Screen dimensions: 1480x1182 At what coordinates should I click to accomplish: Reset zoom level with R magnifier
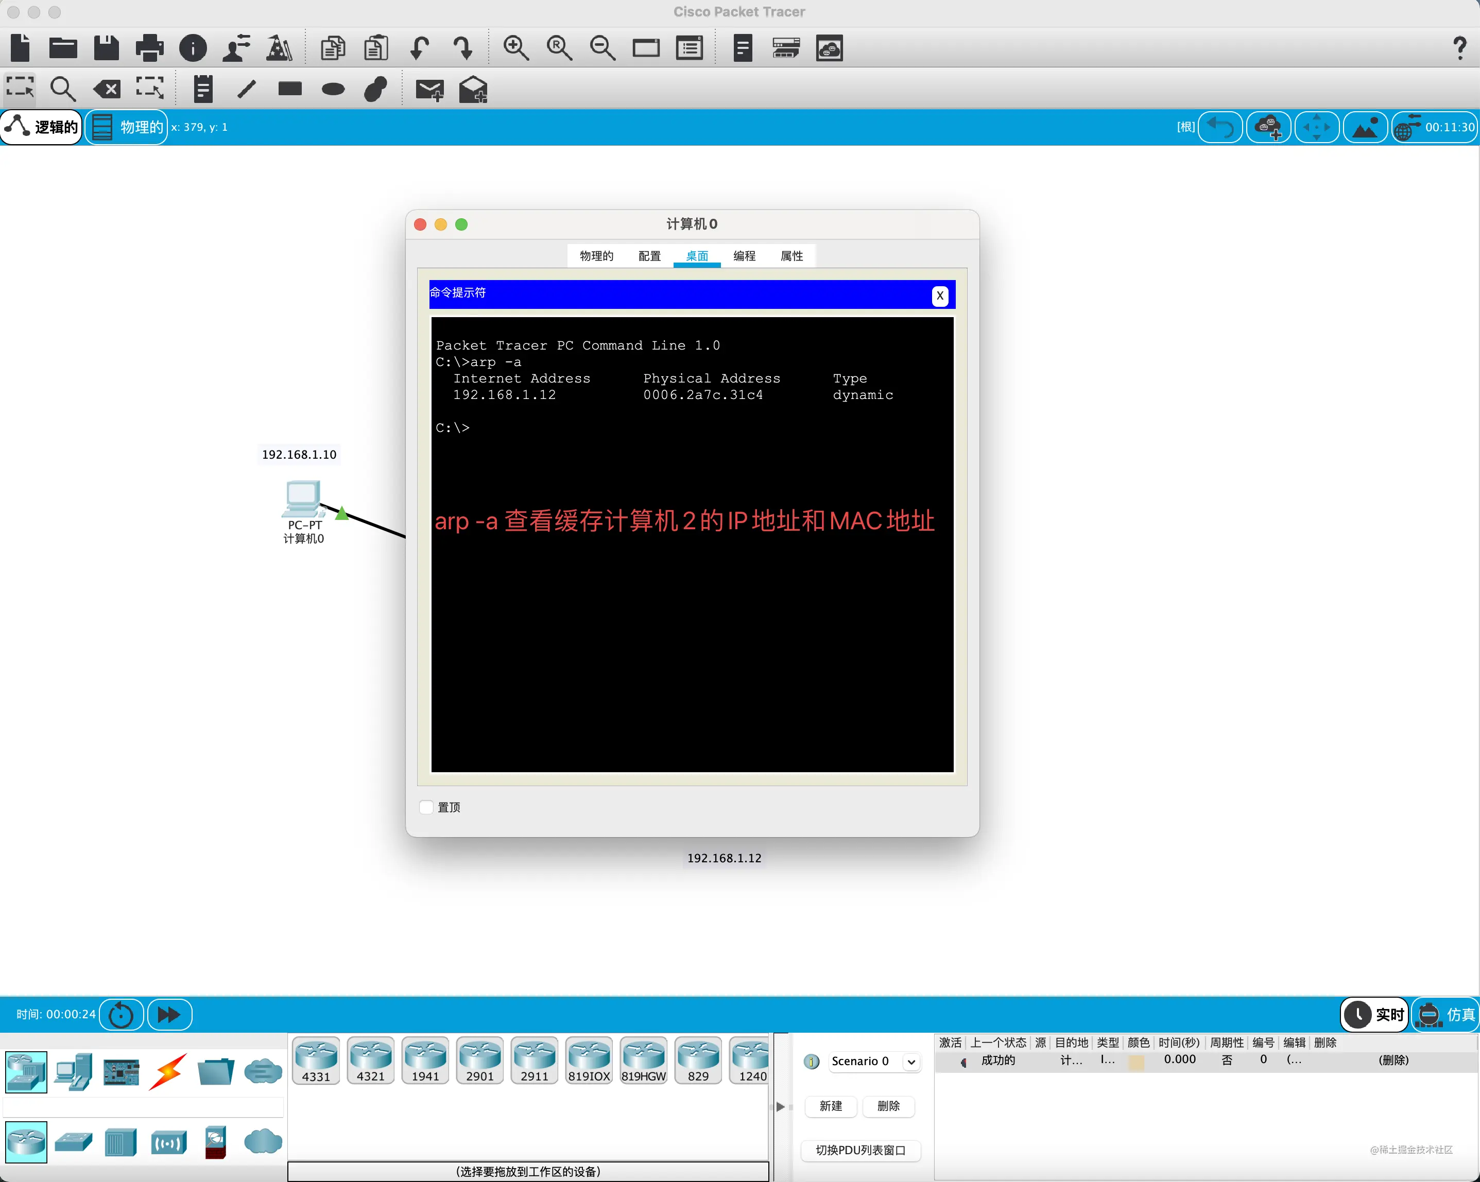click(x=559, y=48)
